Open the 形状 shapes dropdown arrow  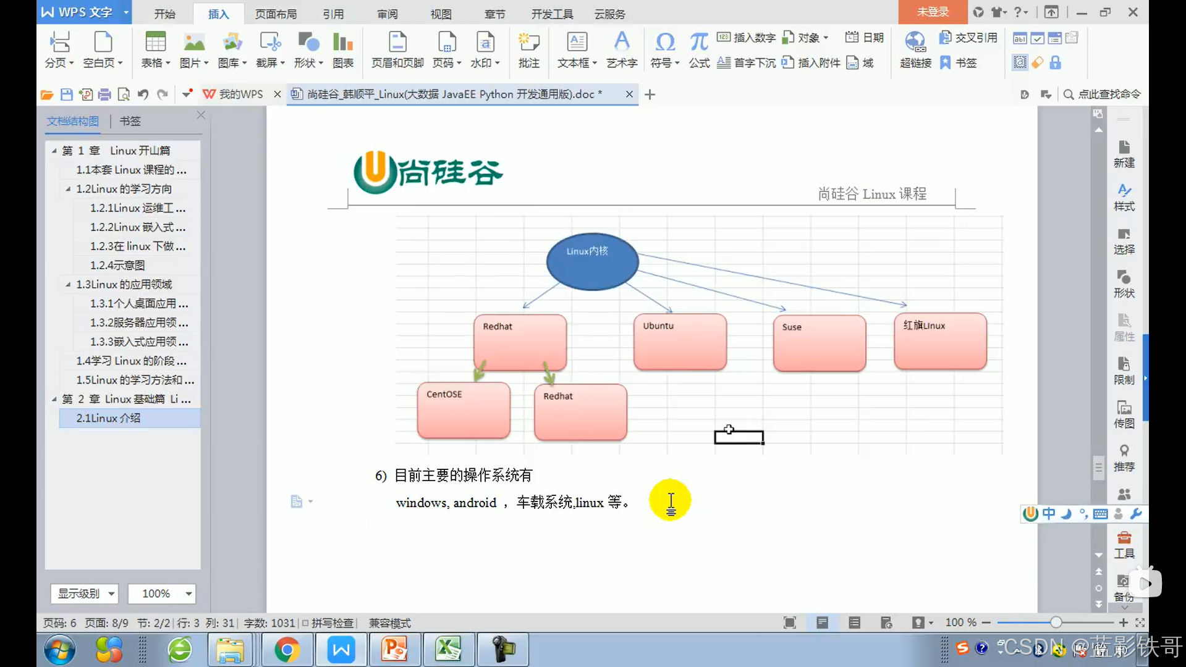(321, 63)
